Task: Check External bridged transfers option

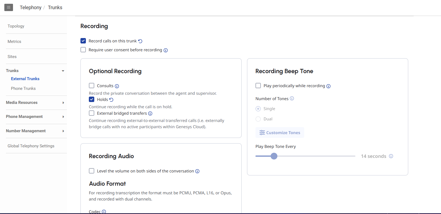Action: pos(92,113)
